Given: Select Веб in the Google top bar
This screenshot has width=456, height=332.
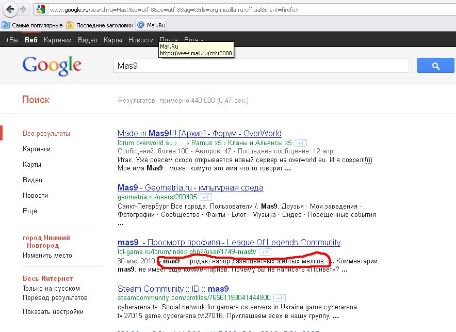Looking at the screenshot, I should 31,40.
